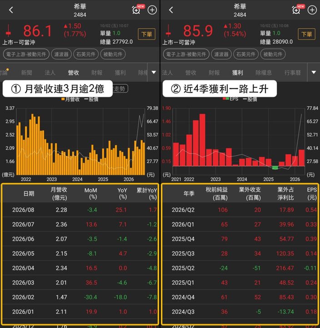Screen dimensions: 320x328
Task: Add stock to watchlist in right panel
Action: pos(312,10)
